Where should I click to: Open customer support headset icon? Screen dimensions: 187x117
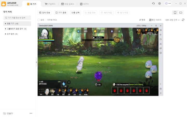pyautogui.click(x=153, y=3)
